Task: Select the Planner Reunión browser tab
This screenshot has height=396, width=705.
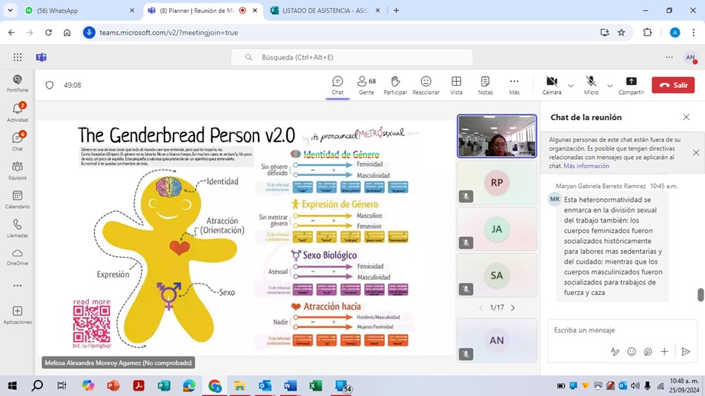Action: (202, 11)
